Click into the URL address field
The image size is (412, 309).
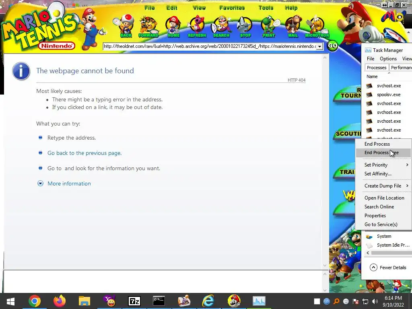point(210,47)
